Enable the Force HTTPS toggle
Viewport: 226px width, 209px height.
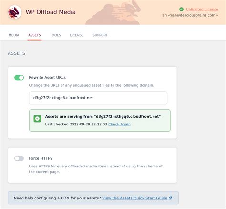coord(19,158)
